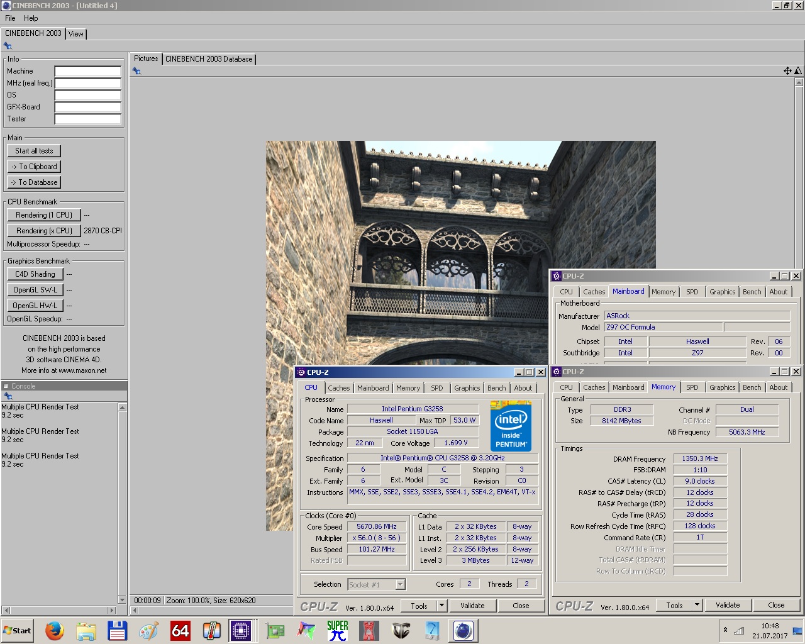Viewport: 805px width, 644px height.
Task: Open the Start menu
Action: 18,630
